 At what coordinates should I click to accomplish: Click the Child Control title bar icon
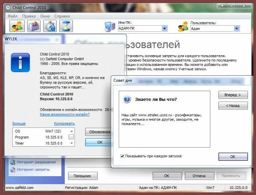tap(8, 8)
